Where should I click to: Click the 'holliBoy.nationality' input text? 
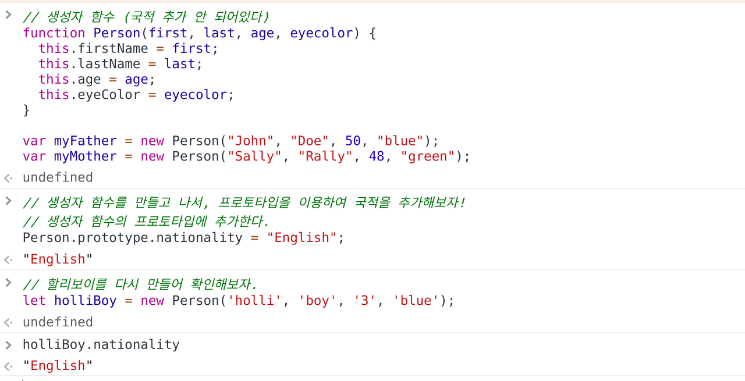tap(101, 344)
